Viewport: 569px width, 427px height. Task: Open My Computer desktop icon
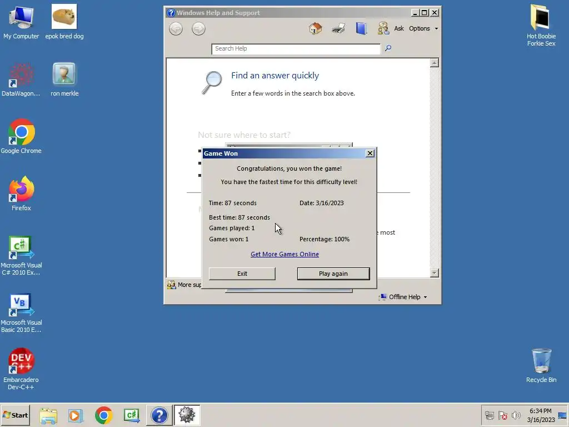(x=21, y=22)
